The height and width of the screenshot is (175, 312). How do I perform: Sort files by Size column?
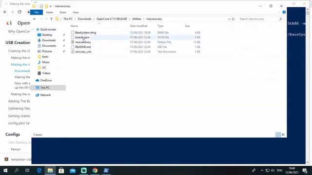[187, 26]
